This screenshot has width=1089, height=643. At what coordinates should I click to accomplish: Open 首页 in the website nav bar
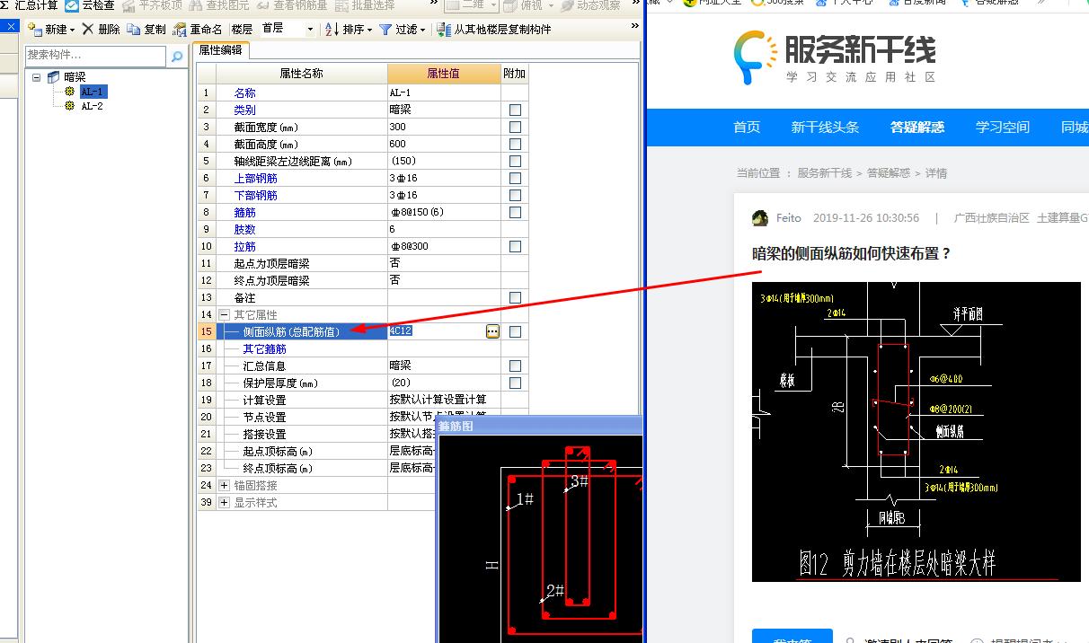click(747, 127)
